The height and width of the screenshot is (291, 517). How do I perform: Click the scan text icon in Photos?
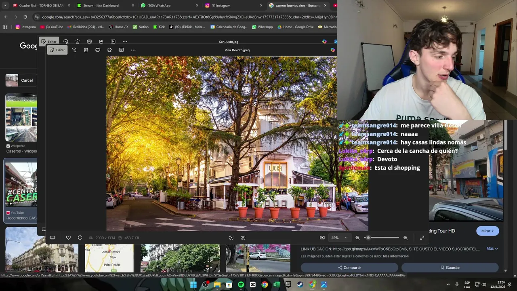coord(243,238)
